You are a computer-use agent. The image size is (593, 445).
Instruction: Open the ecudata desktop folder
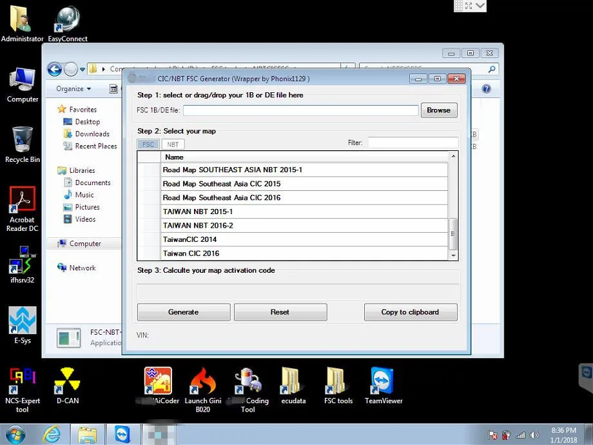click(x=293, y=385)
